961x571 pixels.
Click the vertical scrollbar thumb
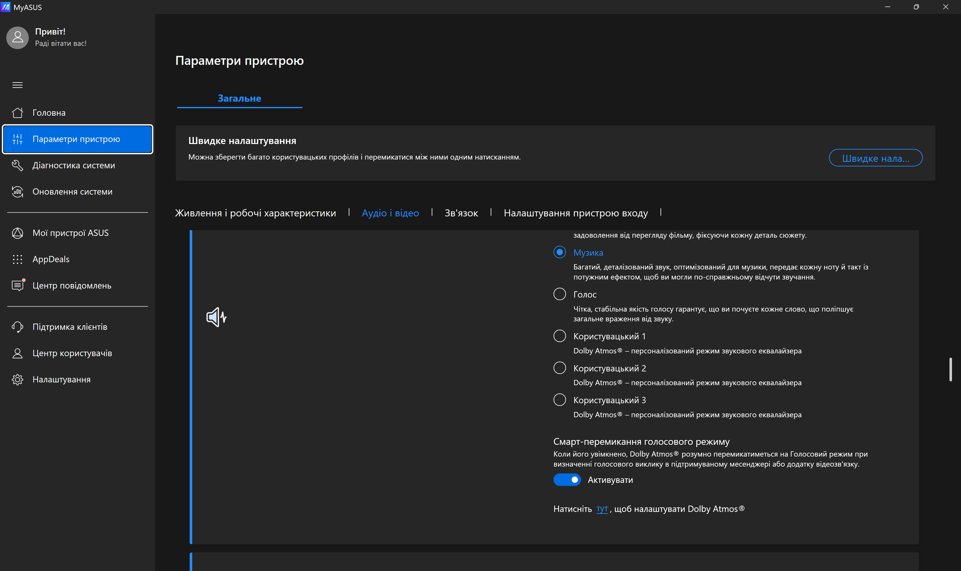(x=950, y=369)
